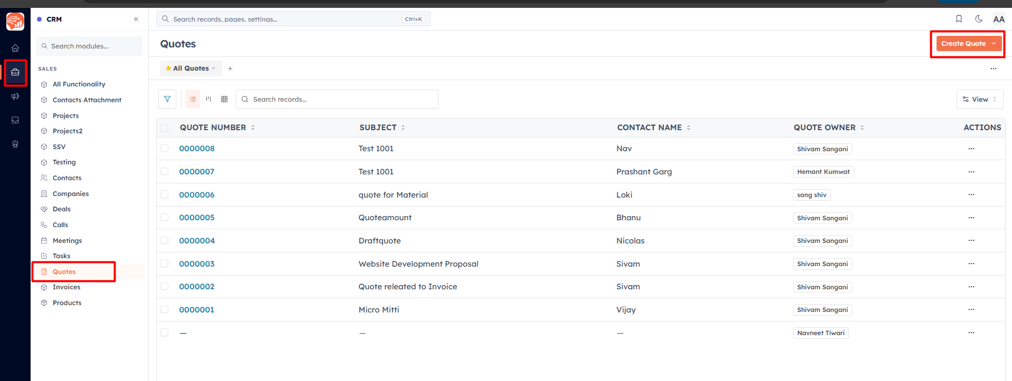Viewport: 1012px width, 381px height.
Task: Open actions menu for quote 0000007
Action: tap(971, 172)
